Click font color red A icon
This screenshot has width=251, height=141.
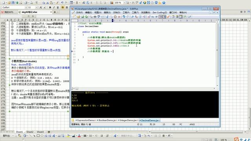click(x=79, y=136)
